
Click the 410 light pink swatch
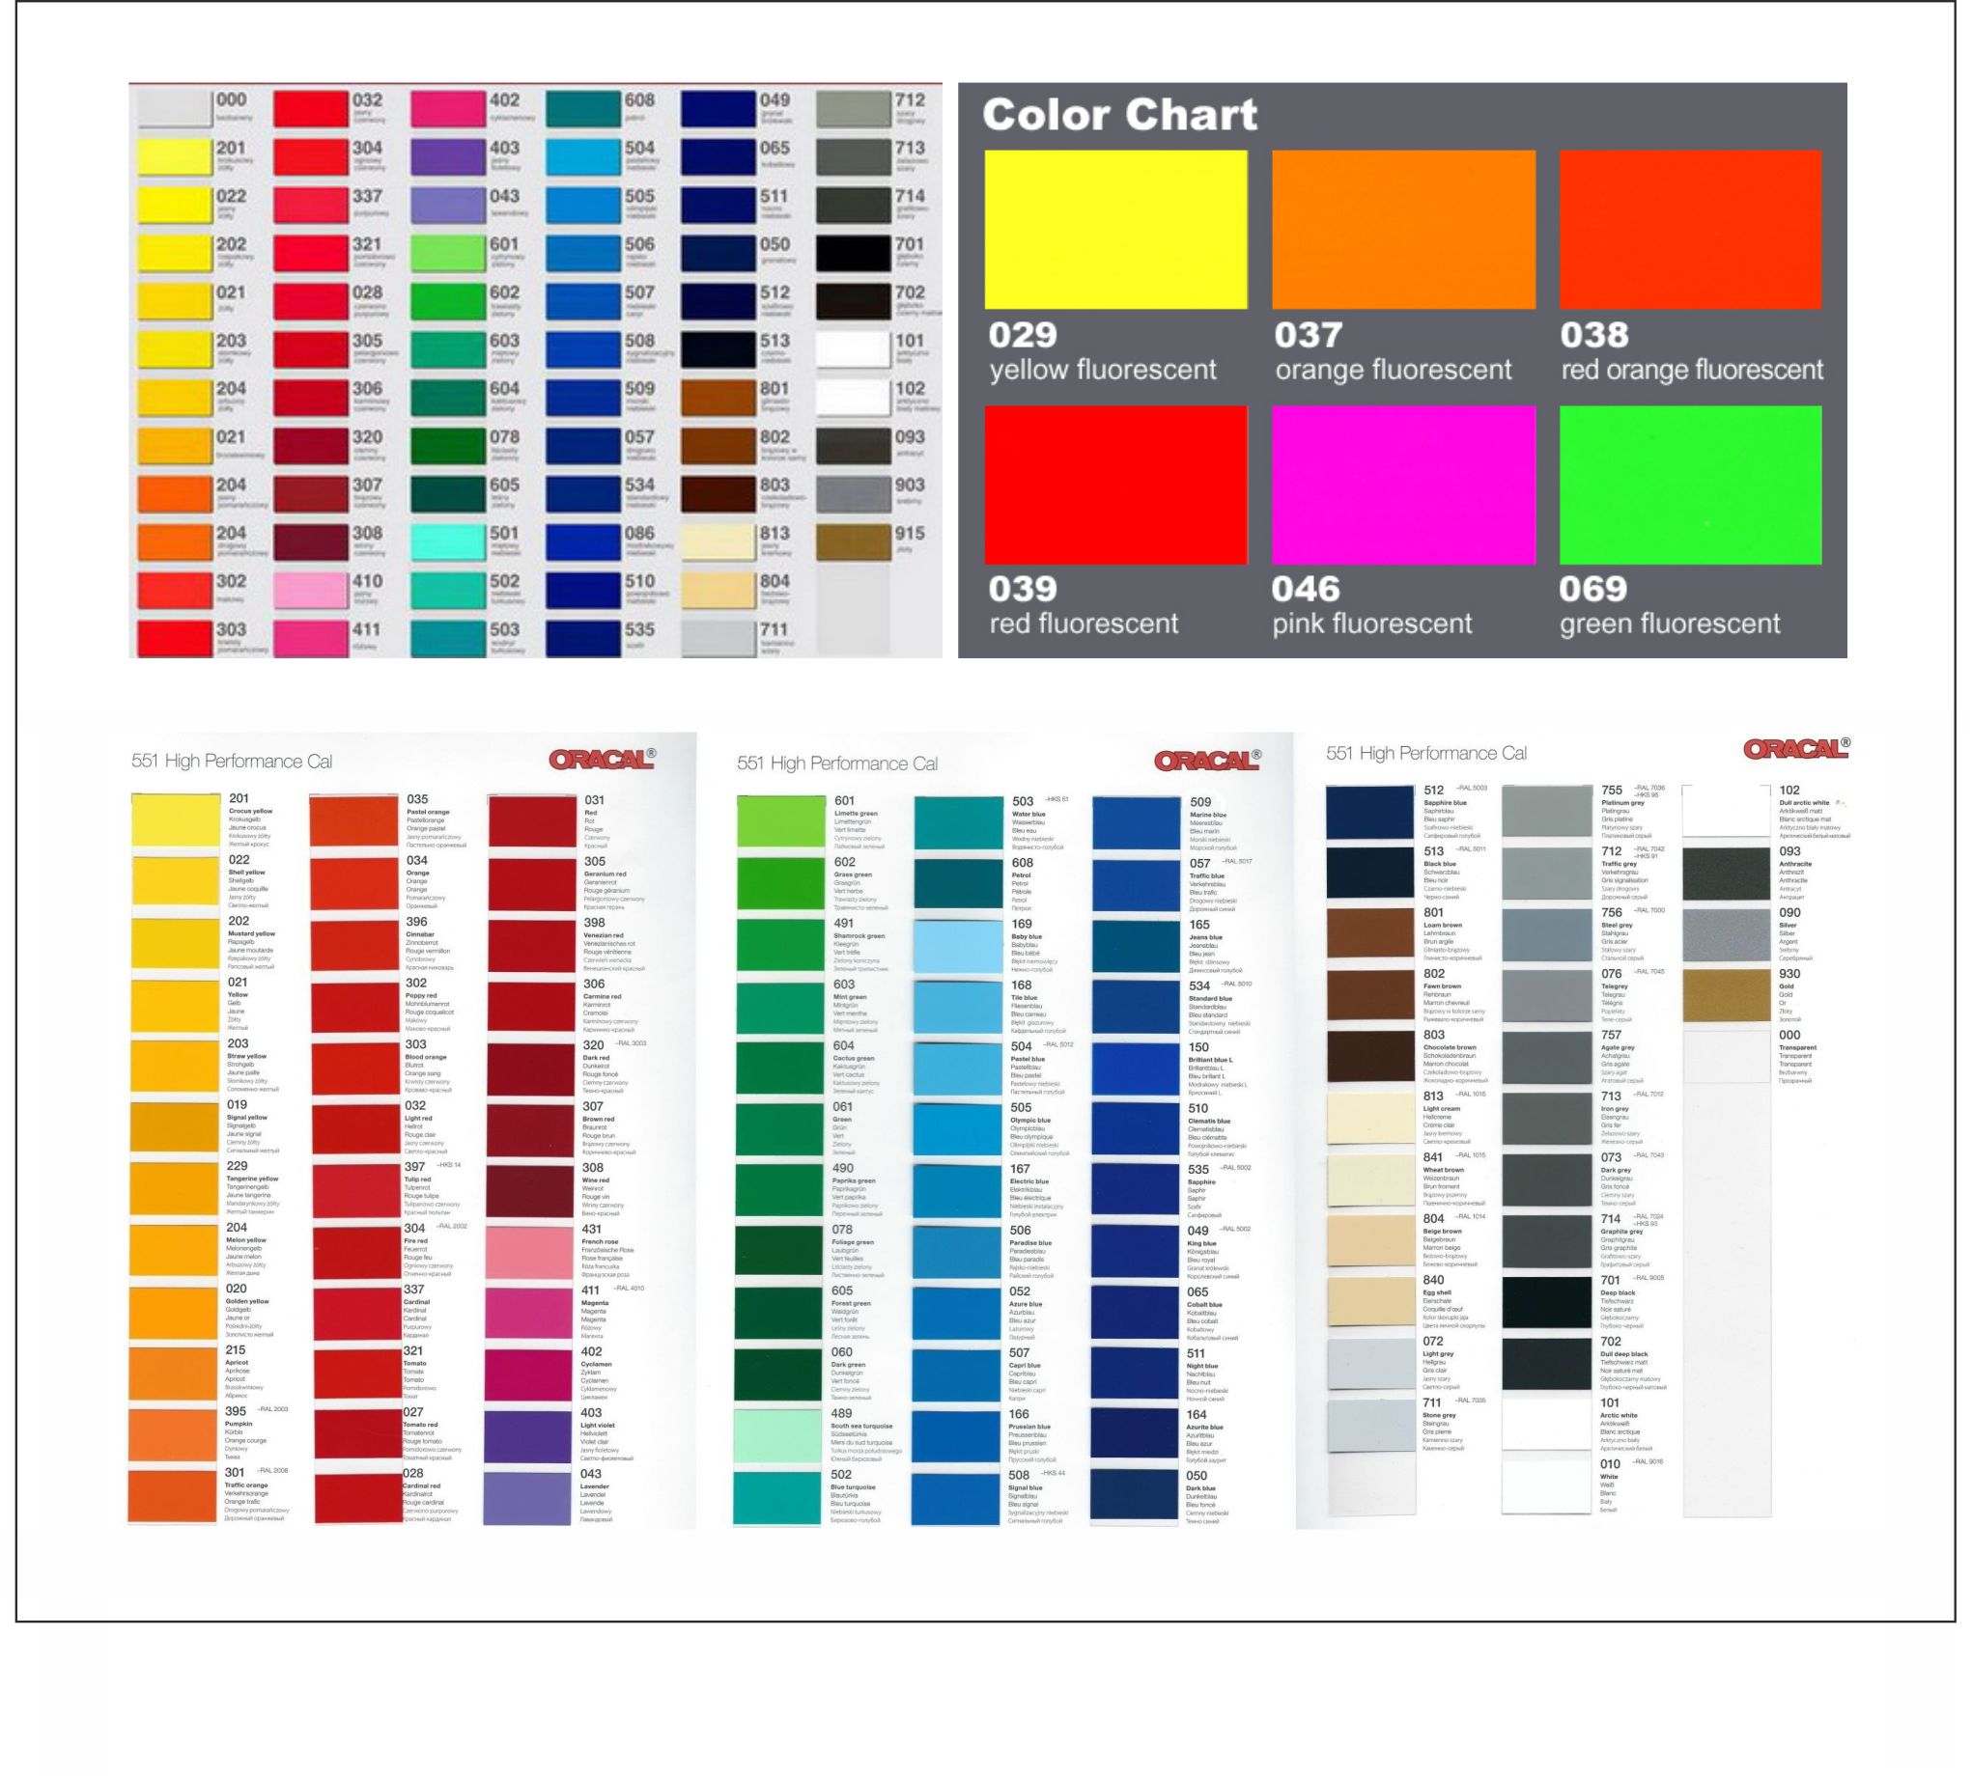[310, 593]
